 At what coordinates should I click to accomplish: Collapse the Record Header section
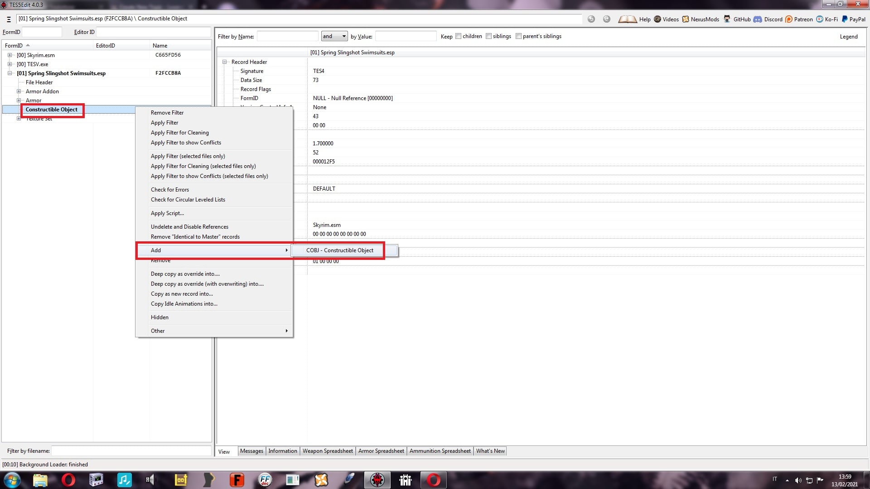(224, 62)
